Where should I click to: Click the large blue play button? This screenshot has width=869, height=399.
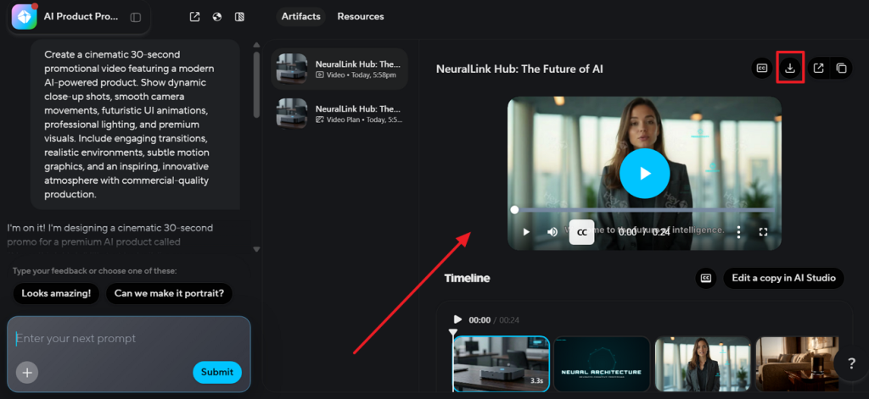(x=645, y=173)
